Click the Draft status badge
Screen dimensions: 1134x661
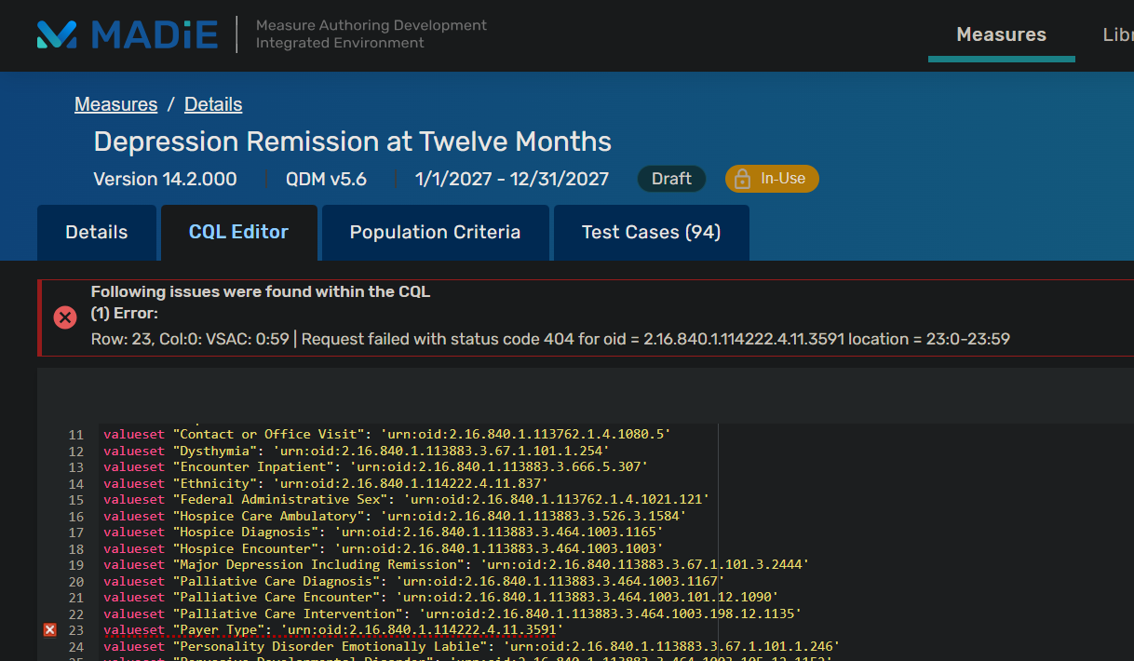671,179
